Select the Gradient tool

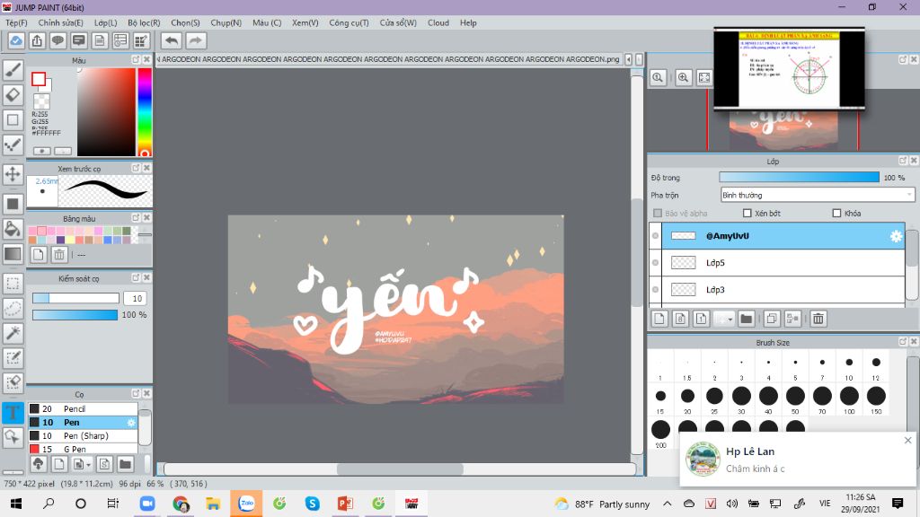[x=13, y=254]
